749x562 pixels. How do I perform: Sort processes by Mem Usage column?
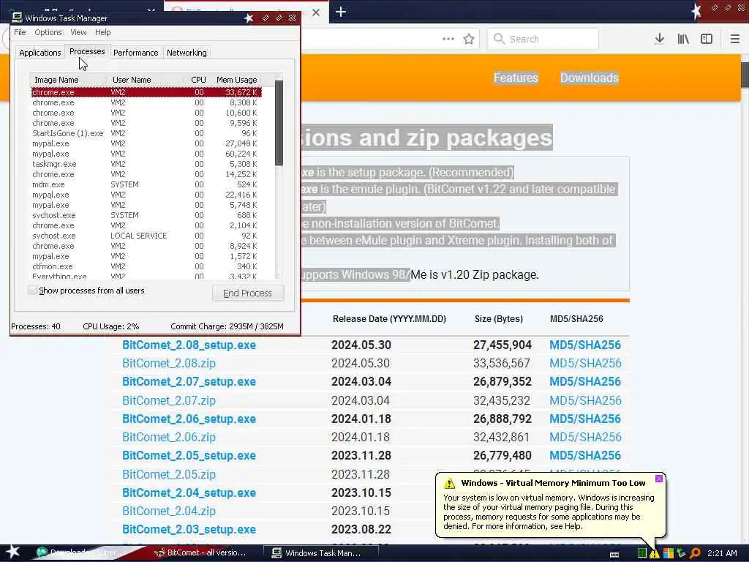click(x=236, y=80)
